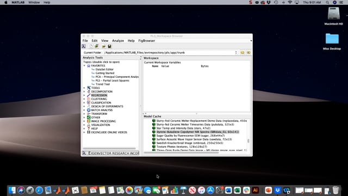Click the rightmost folder button beside the Current Folder path

[248, 53]
